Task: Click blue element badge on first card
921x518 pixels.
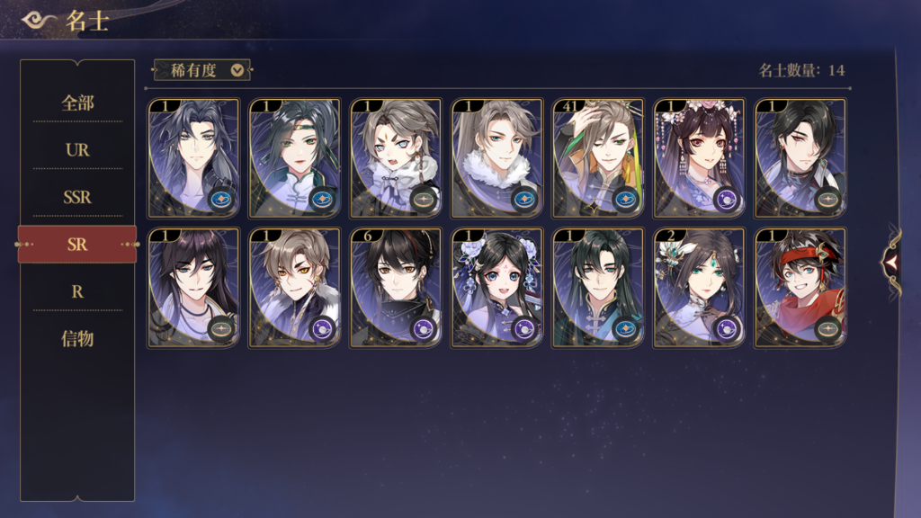Action: click(221, 200)
